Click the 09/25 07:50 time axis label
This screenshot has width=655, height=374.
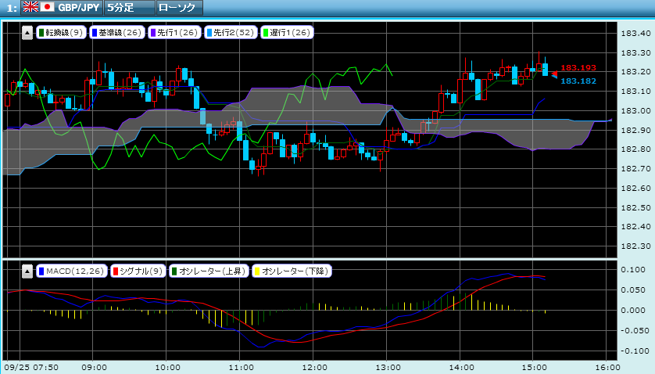[x=31, y=367]
